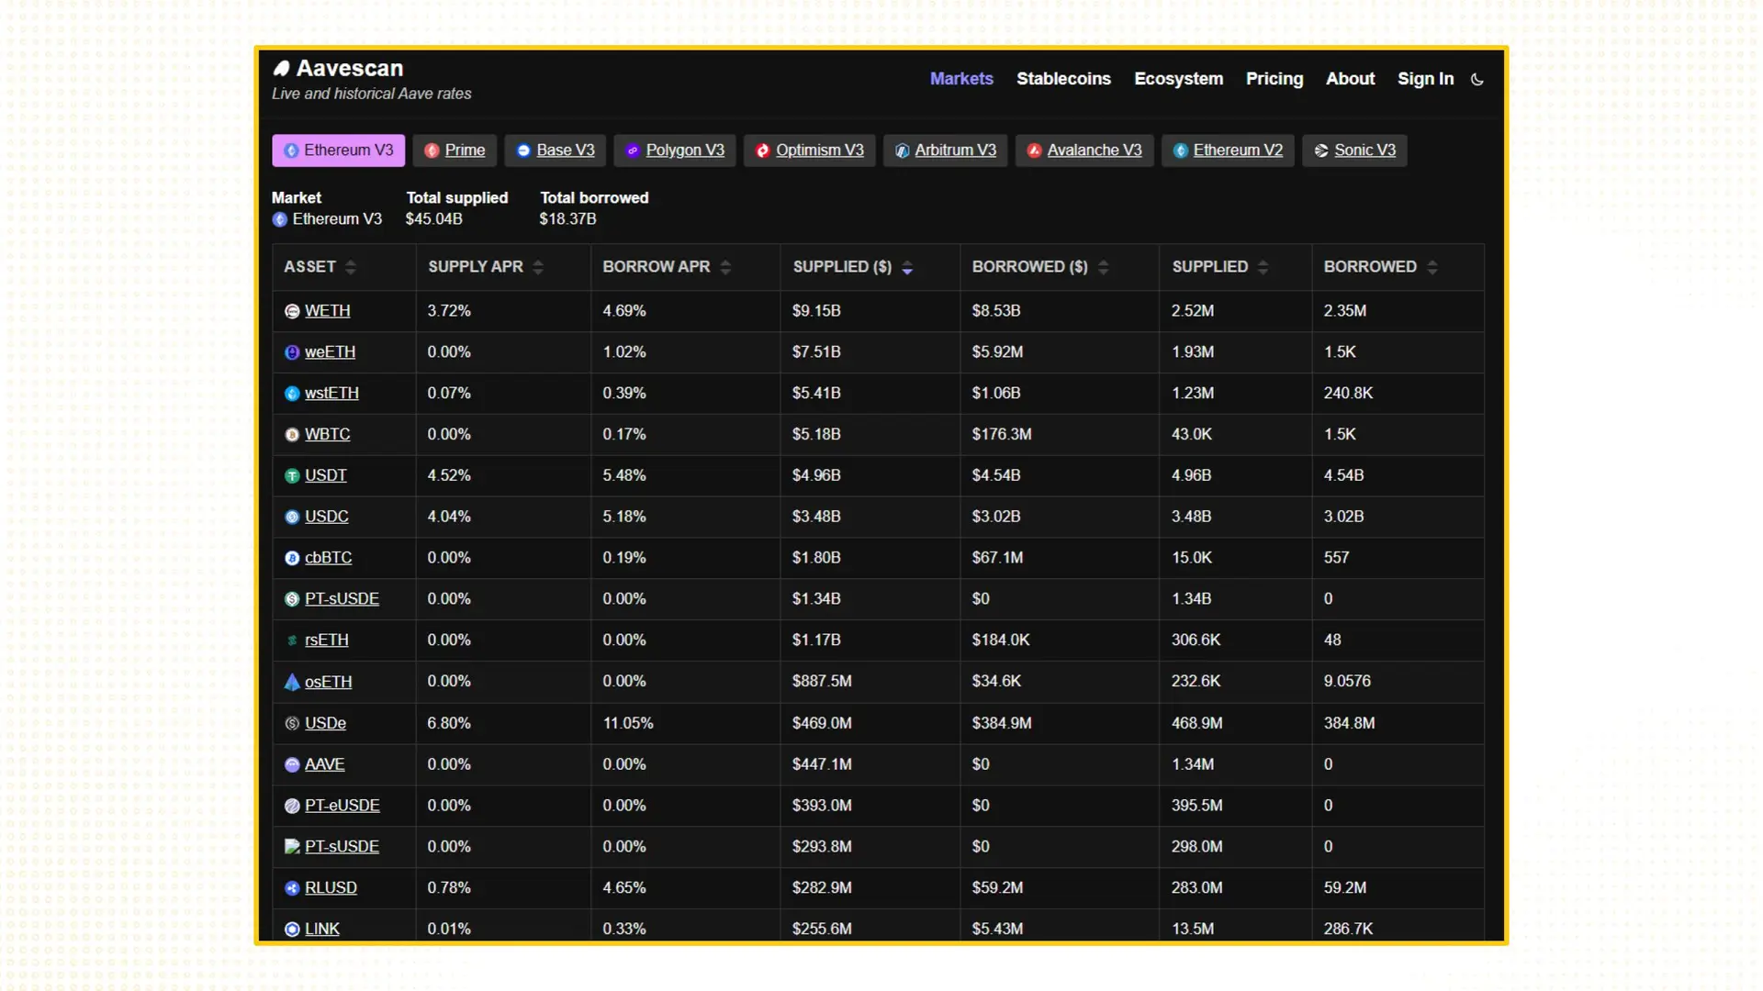Sort by Borrowed ($) column arrows

pos(1103,267)
